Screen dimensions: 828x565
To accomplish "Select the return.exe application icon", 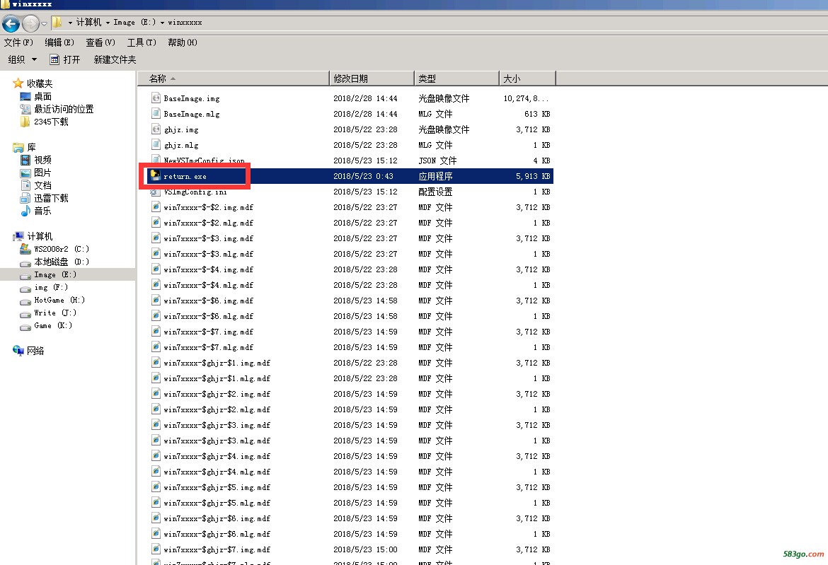I will [156, 175].
